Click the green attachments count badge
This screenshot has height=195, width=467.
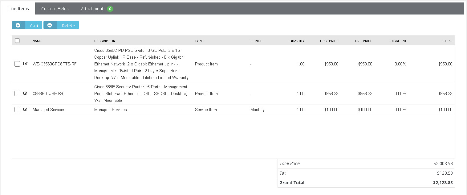(110, 9)
